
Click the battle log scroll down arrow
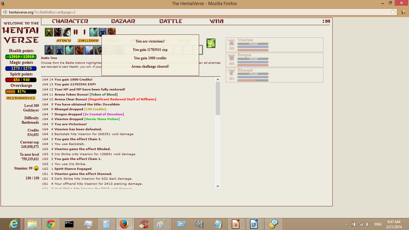coord(218,186)
